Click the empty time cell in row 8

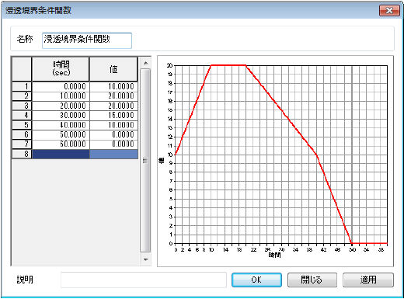pos(61,154)
